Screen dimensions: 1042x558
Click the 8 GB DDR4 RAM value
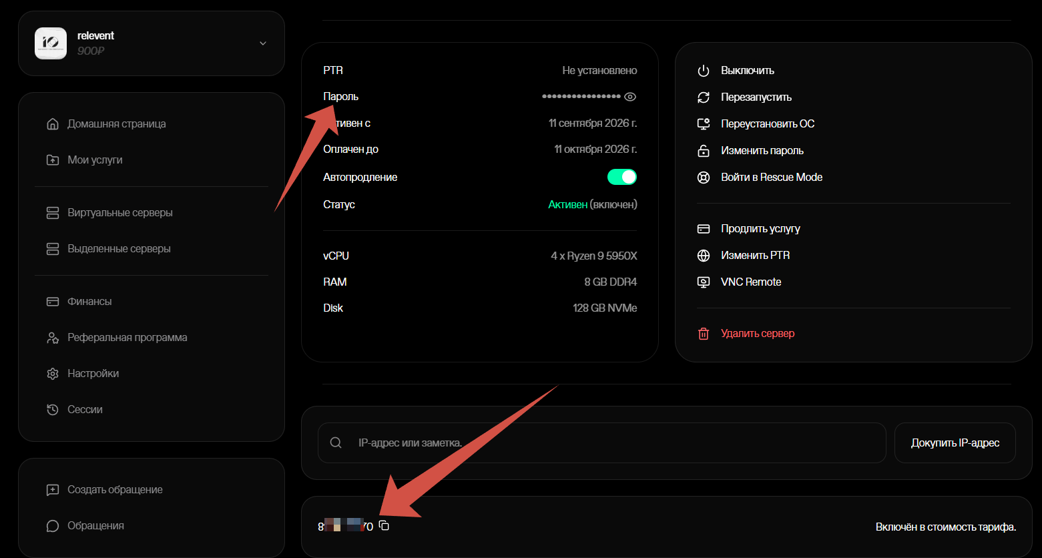point(611,282)
